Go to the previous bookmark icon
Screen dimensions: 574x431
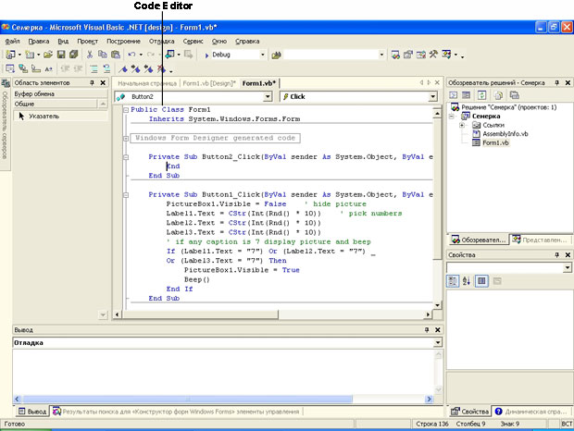[x=148, y=68]
